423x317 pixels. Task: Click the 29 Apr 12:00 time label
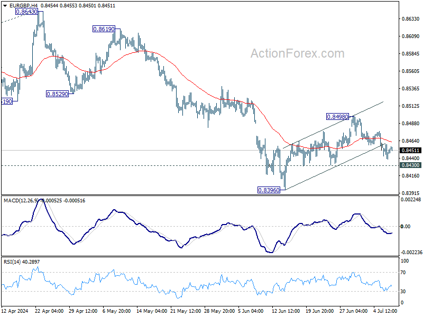[x=83, y=311]
